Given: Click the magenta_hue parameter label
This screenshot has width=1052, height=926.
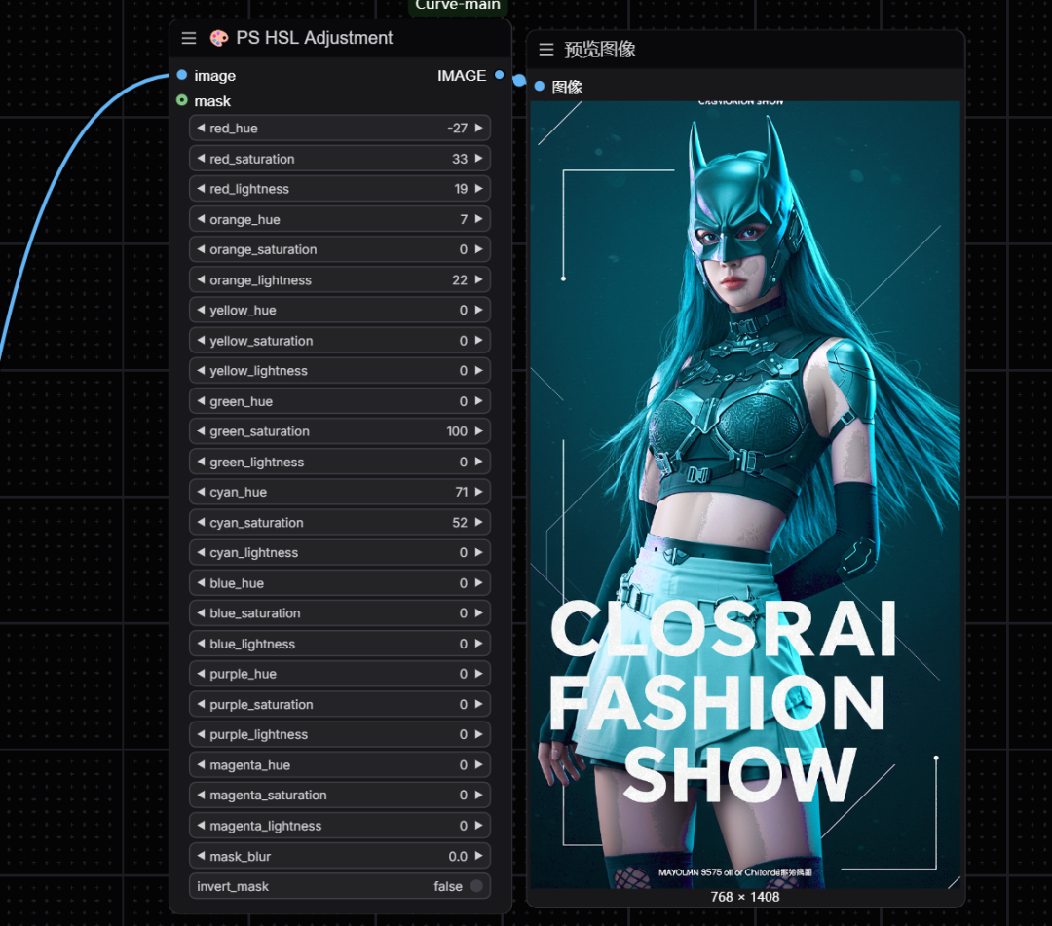Looking at the screenshot, I should point(249,765).
